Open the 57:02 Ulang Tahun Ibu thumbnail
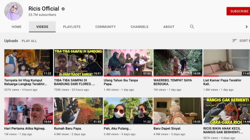This screenshot has width=250, height=140. [128, 63]
